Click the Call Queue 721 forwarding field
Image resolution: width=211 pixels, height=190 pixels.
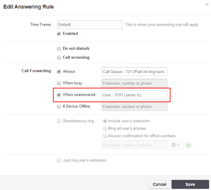[134, 72]
